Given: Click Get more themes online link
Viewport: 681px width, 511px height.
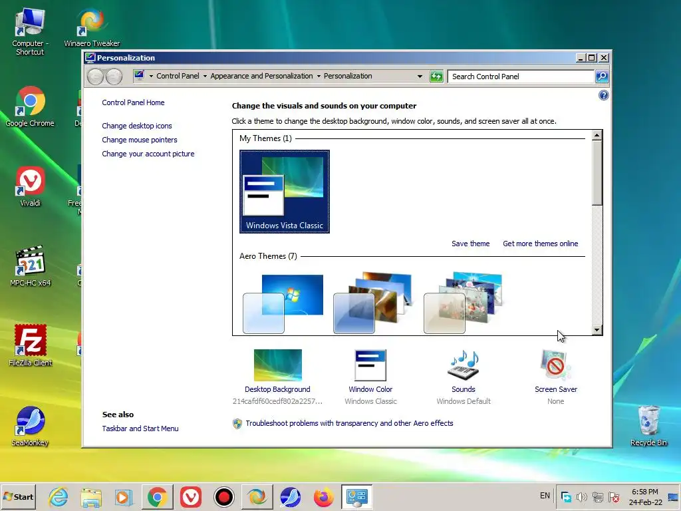Looking at the screenshot, I should click(x=540, y=244).
